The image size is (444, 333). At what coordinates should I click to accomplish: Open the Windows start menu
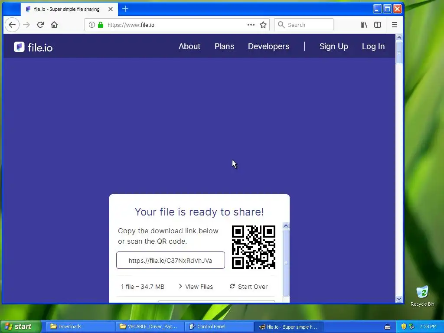(x=20, y=326)
